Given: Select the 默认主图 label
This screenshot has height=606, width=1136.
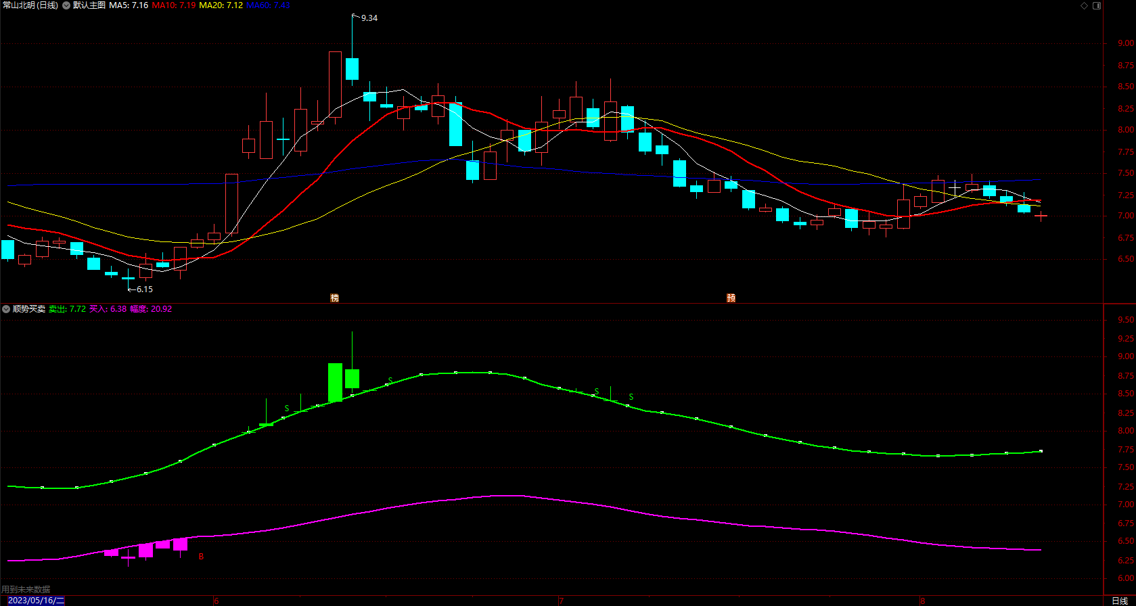Looking at the screenshot, I should click(89, 5).
